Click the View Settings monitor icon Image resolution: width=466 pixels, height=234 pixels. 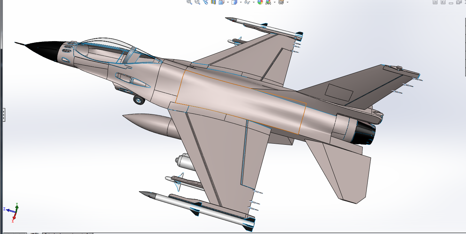tap(281, 2)
